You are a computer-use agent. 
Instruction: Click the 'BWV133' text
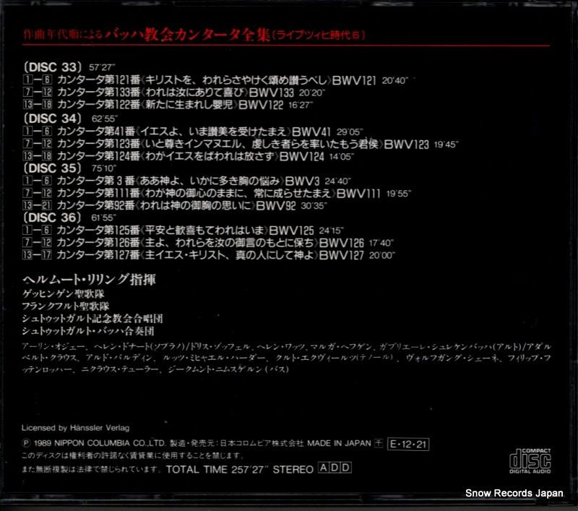pyautogui.click(x=272, y=93)
